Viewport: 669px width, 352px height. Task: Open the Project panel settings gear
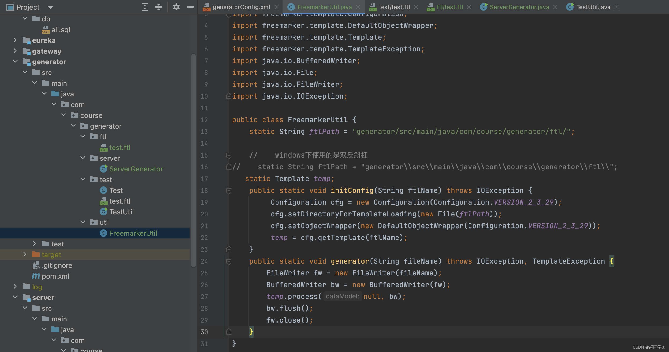[x=176, y=7]
